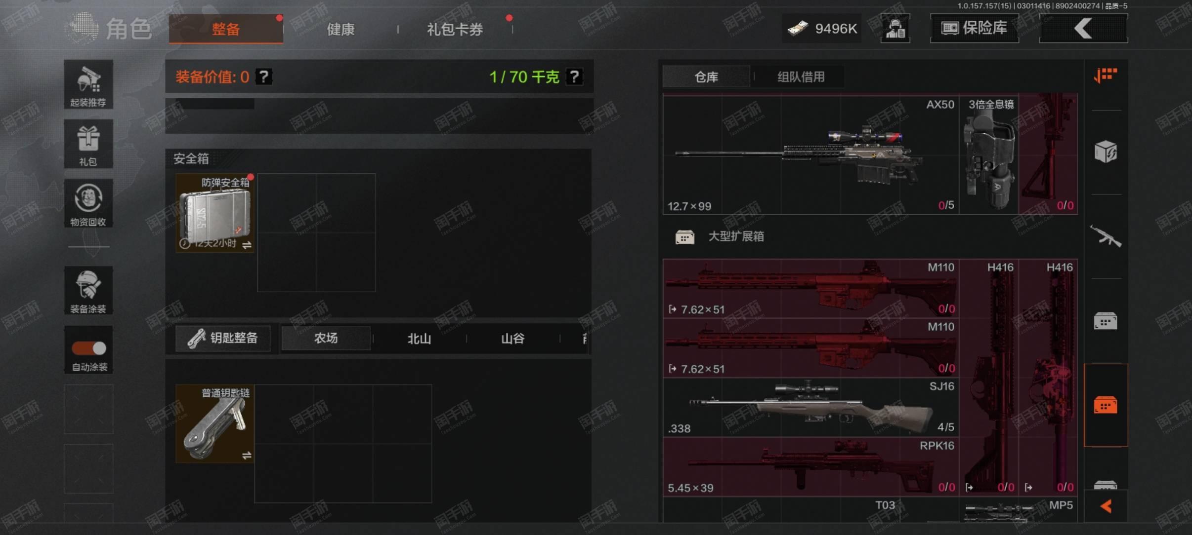Open the 保险库 vault button
This screenshot has width=1192, height=535.
point(974,28)
